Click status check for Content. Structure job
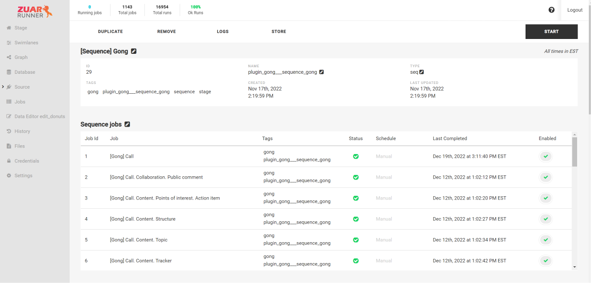 click(356, 219)
